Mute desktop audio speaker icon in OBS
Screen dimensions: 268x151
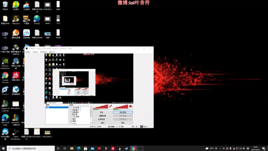pos(131,106)
